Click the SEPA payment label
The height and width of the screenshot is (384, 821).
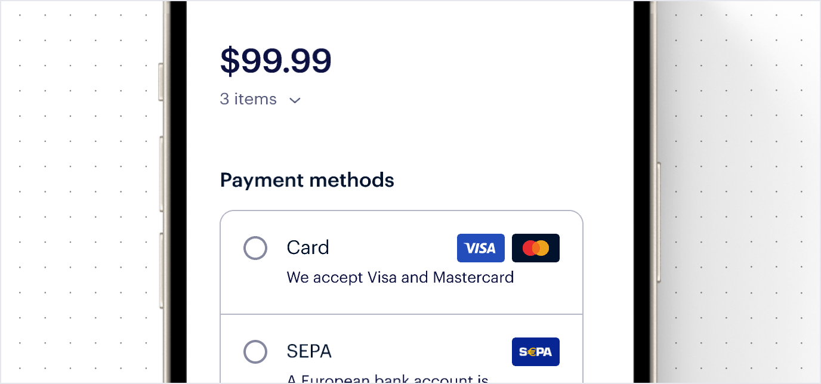(309, 351)
